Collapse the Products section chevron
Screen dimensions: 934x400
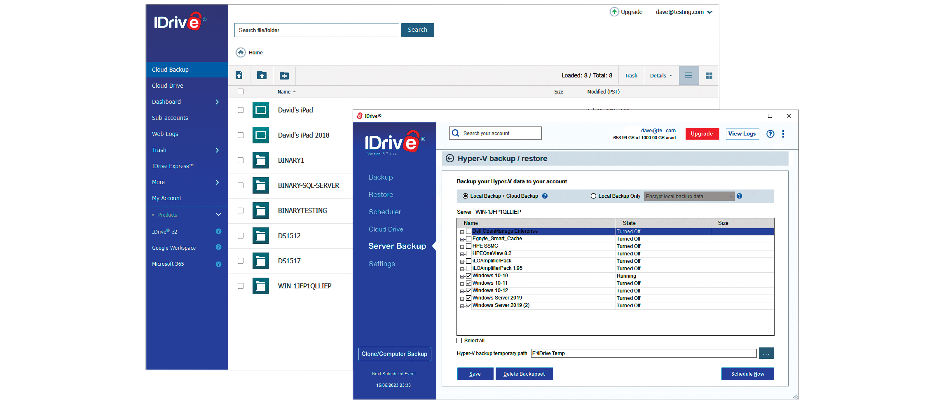click(x=219, y=215)
